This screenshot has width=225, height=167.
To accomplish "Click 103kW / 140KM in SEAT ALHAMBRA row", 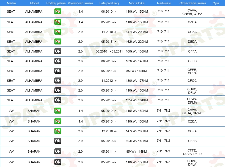I will coord(137,61).
